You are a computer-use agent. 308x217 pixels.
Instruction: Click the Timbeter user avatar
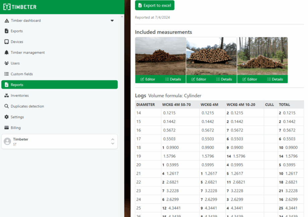click(7, 142)
